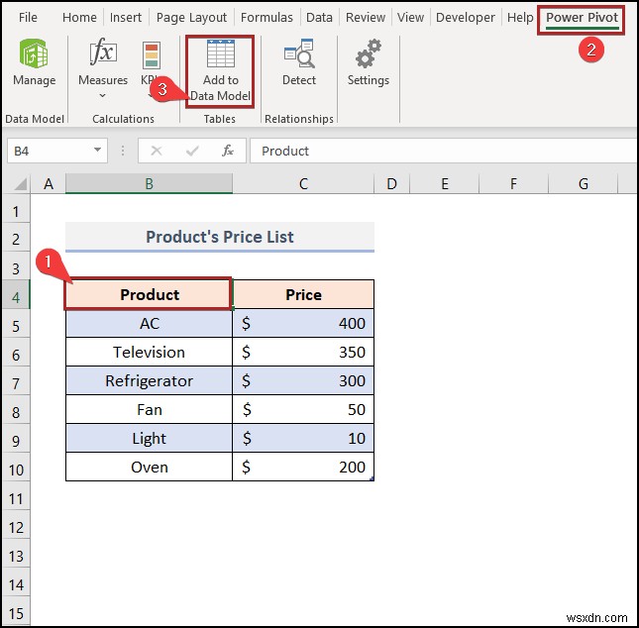Screen dimensions: 639x628
Task: Expand the Measures dropdown chevron
Action: click(x=103, y=95)
